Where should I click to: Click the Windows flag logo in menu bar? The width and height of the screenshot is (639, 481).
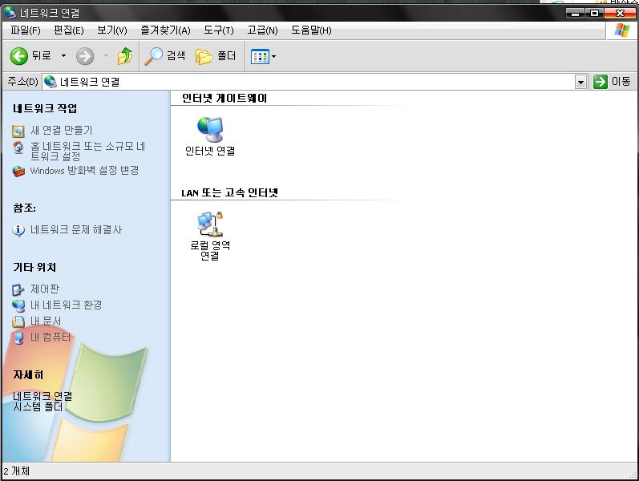coord(622,30)
